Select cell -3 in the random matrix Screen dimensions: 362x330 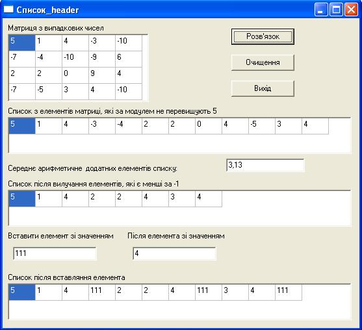point(102,43)
